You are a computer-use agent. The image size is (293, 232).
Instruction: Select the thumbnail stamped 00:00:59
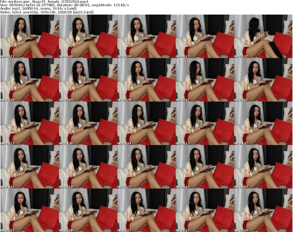point(146,36)
